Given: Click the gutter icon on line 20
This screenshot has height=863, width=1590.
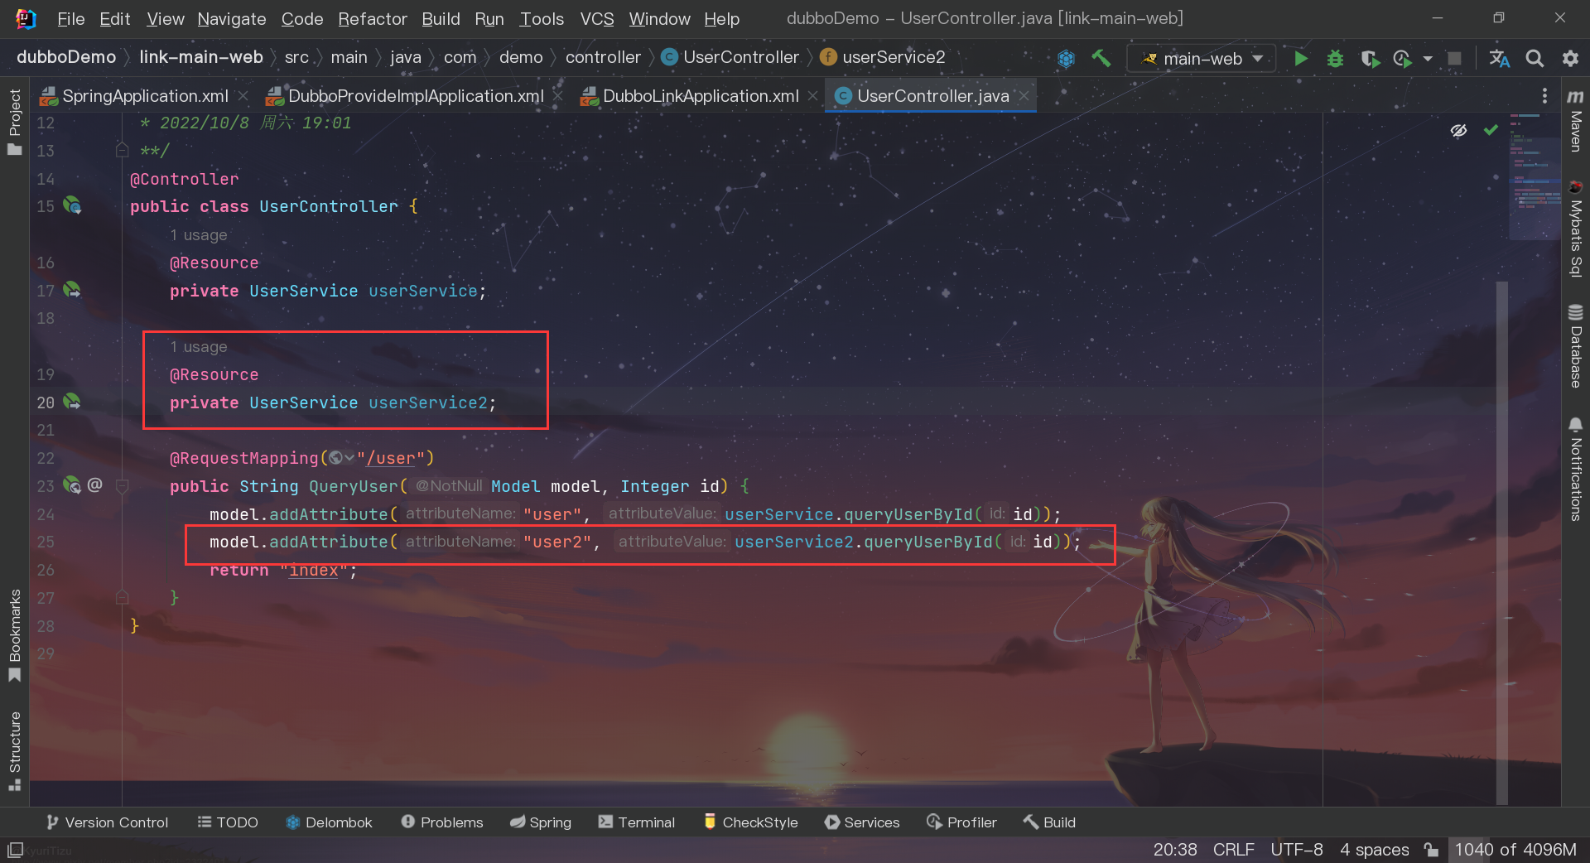Looking at the screenshot, I should [x=72, y=402].
